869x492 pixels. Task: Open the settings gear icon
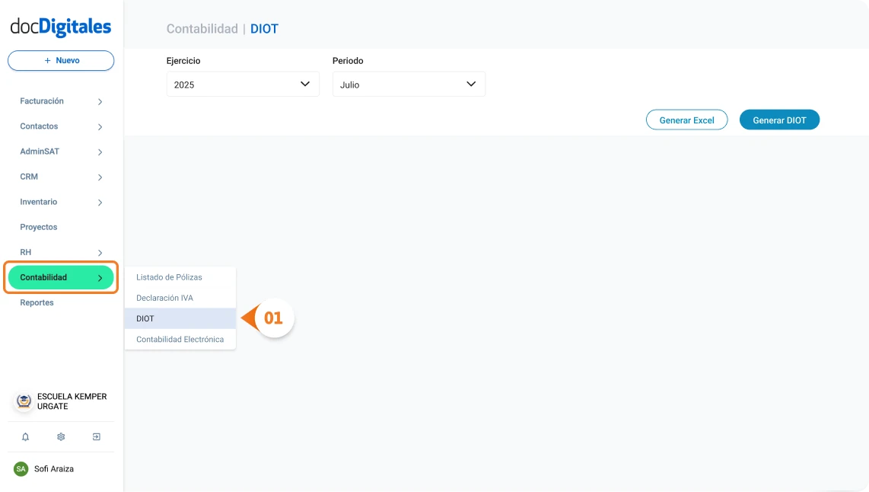pyautogui.click(x=61, y=437)
